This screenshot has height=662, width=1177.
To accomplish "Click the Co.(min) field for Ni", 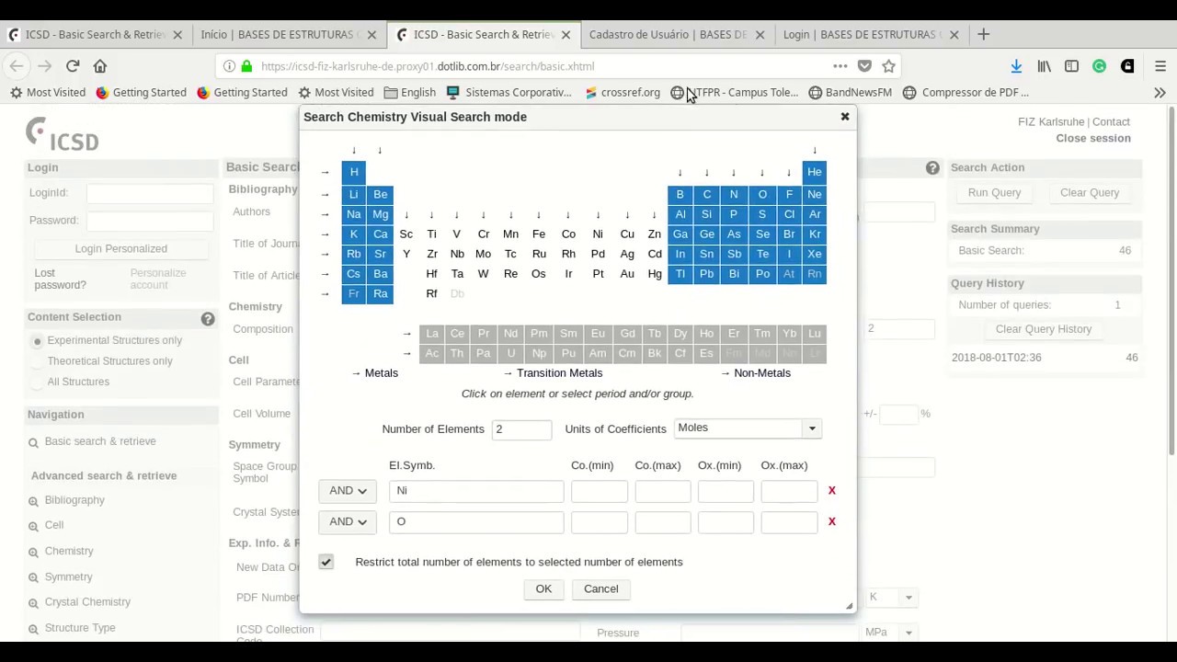I will (600, 491).
